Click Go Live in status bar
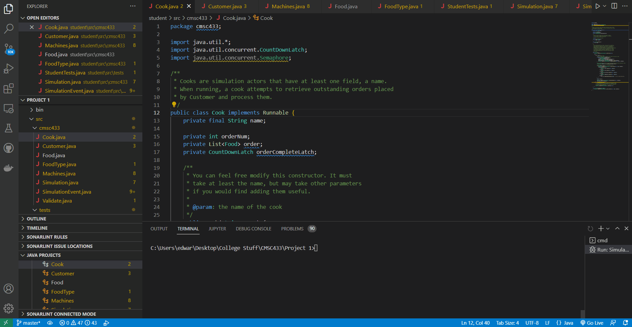632x327 pixels. click(x=592, y=323)
